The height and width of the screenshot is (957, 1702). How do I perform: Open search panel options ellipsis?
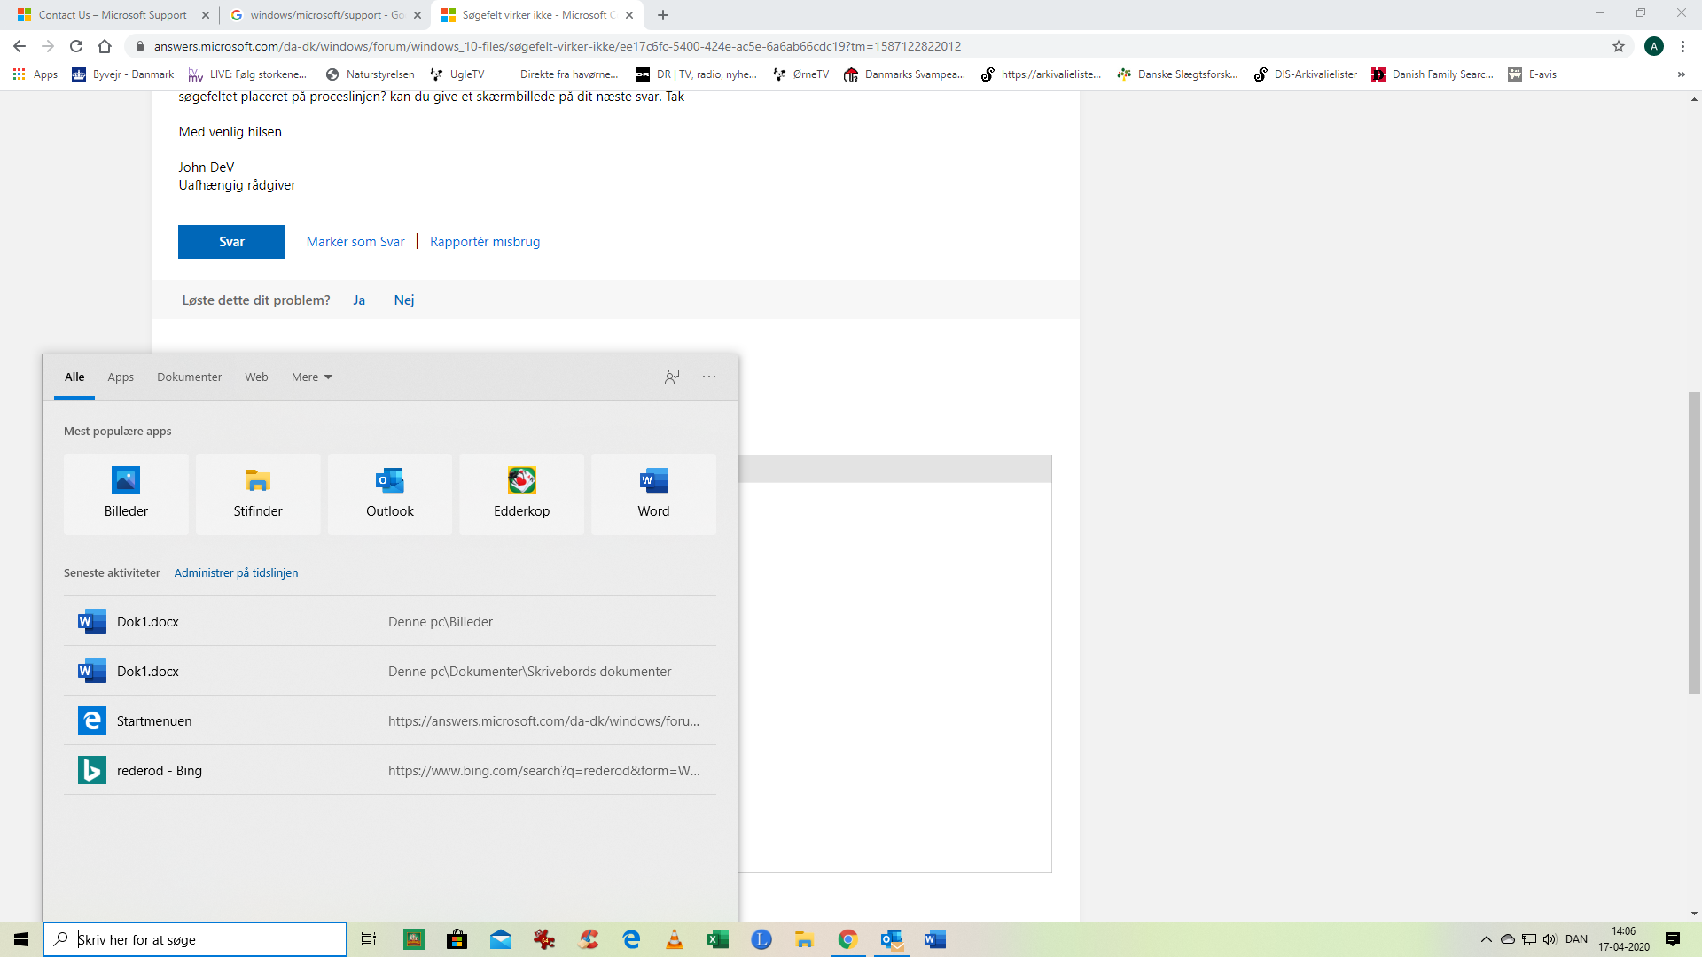[x=709, y=377]
